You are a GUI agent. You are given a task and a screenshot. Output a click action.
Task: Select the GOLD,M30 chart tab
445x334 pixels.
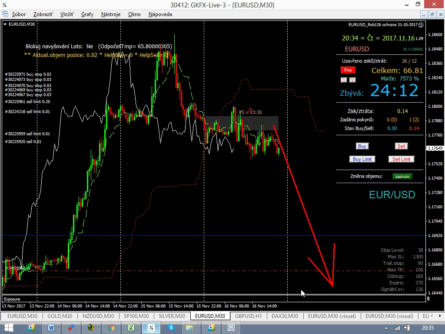pyautogui.click(x=60, y=316)
